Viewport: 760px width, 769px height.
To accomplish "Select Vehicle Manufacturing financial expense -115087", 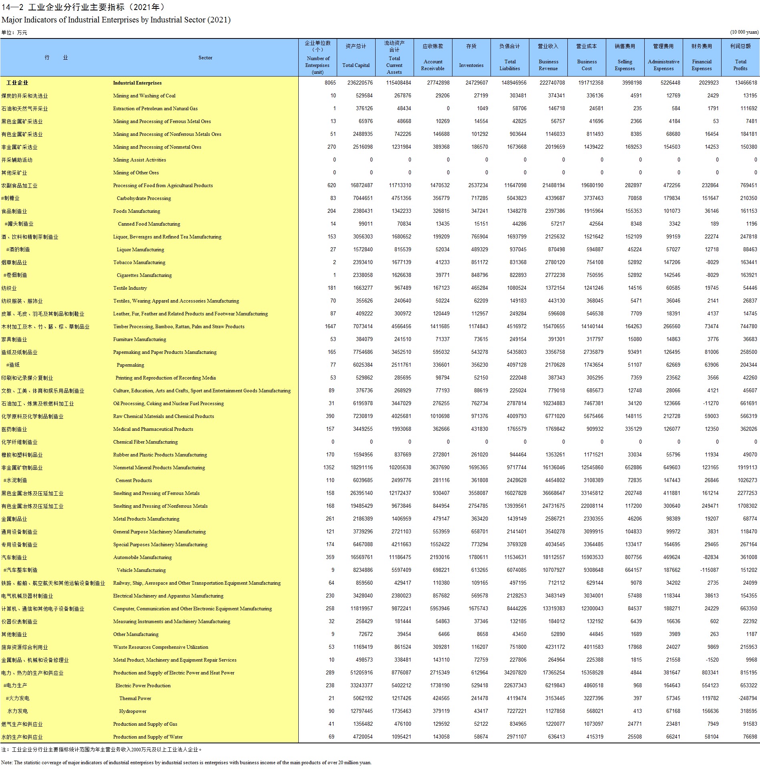I will (x=709, y=570).
